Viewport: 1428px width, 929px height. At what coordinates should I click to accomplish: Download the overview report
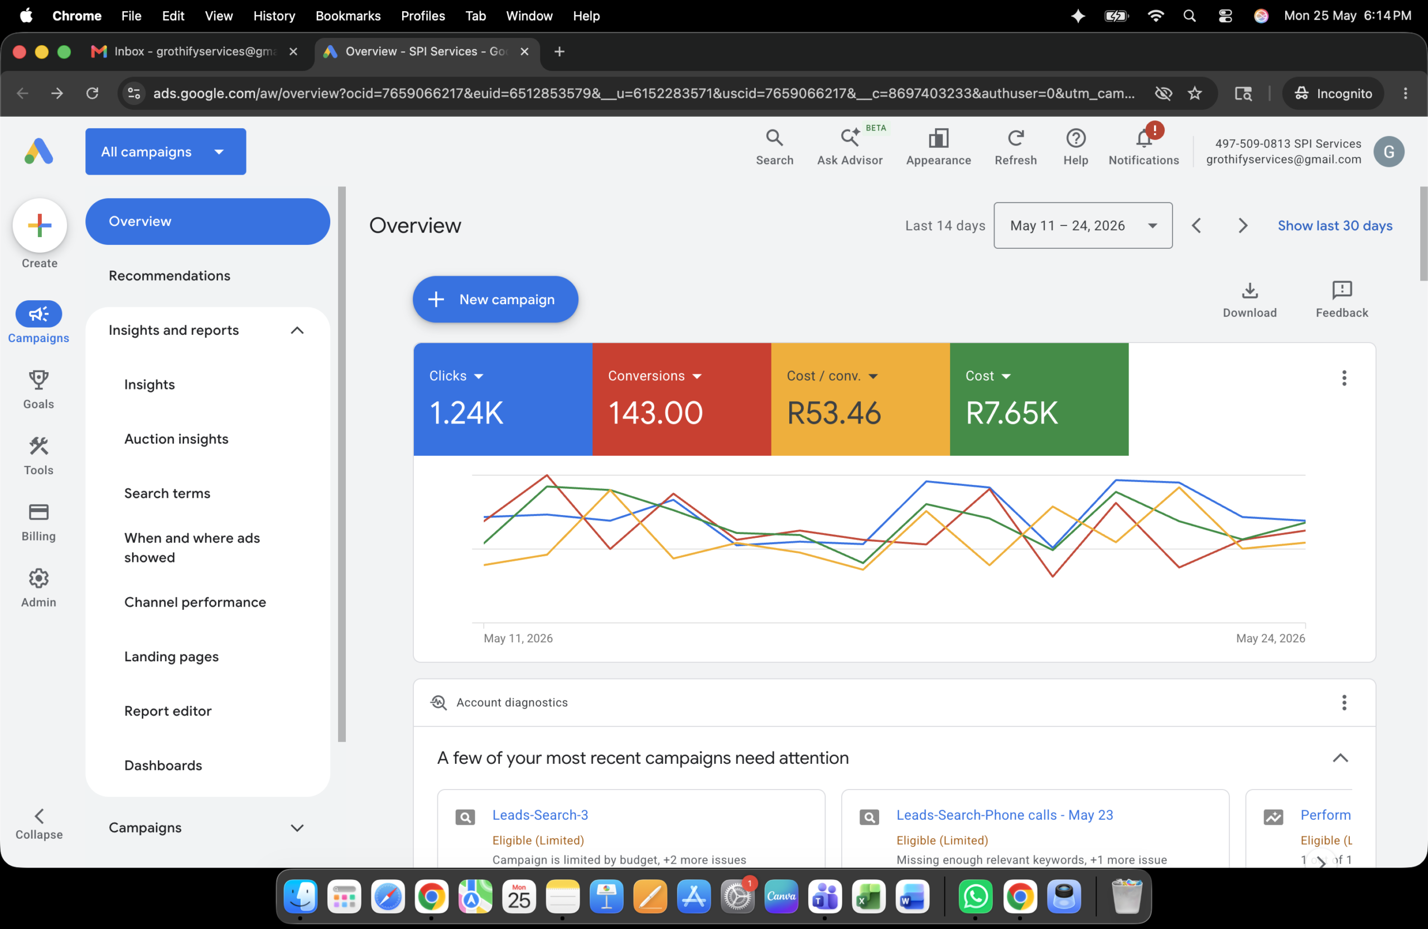click(1249, 300)
